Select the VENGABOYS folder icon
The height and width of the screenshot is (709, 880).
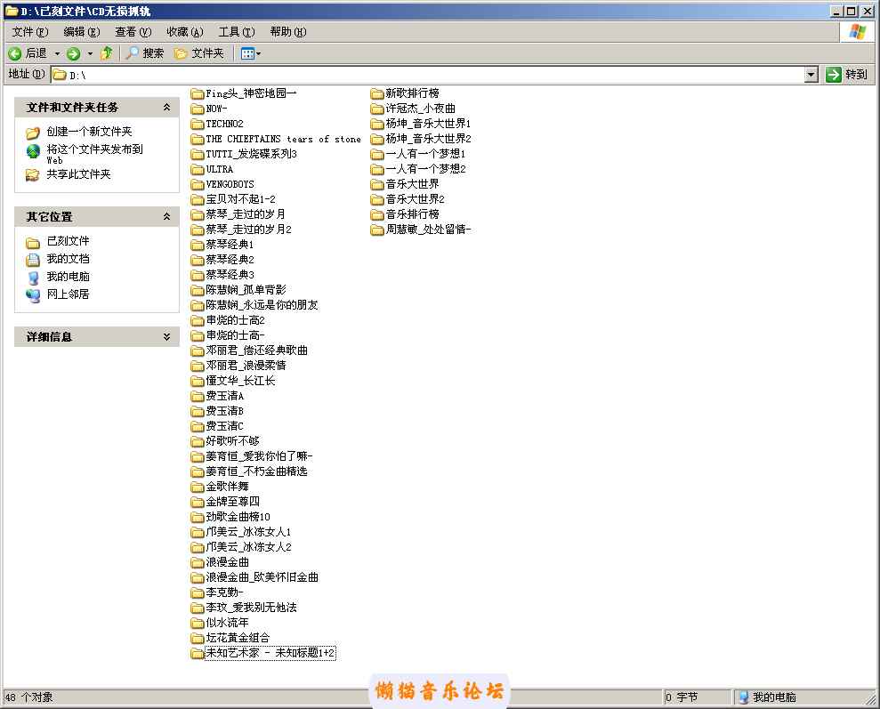[x=198, y=184]
